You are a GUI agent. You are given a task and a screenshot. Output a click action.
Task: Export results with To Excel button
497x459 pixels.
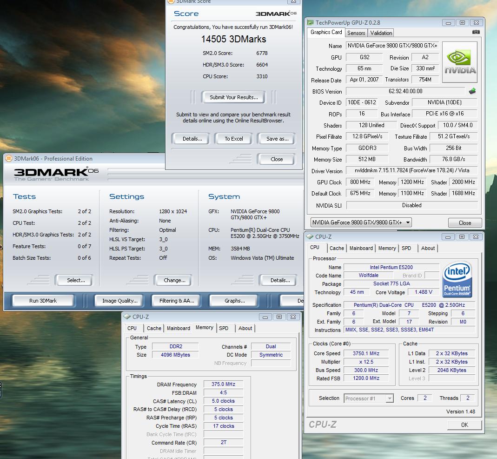pyautogui.click(x=233, y=139)
